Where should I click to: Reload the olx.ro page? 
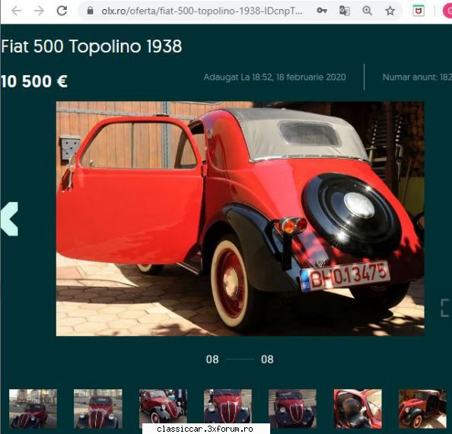point(62,11)
